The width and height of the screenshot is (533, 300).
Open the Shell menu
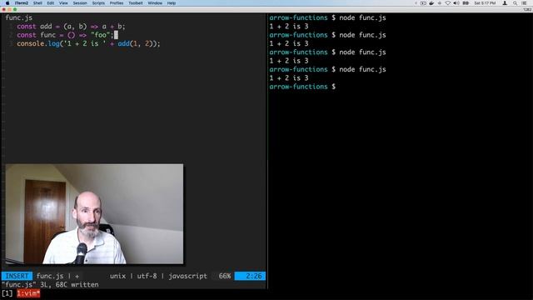tap(37, 3)
